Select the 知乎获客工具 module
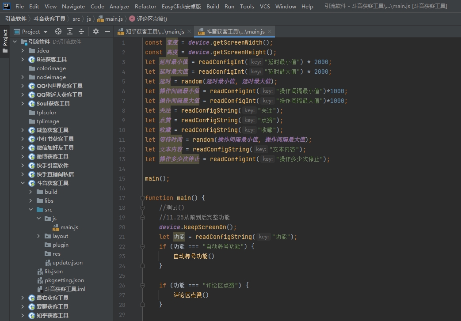Viewport: 461px width, 321px height. (48, 315)
